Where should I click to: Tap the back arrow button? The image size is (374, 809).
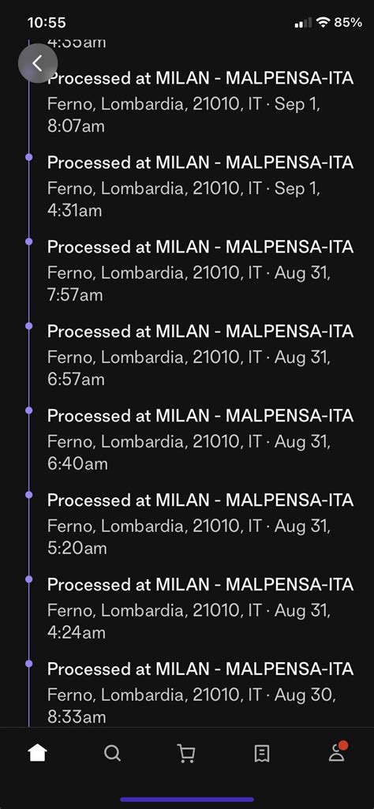click(x=38, y=63)
